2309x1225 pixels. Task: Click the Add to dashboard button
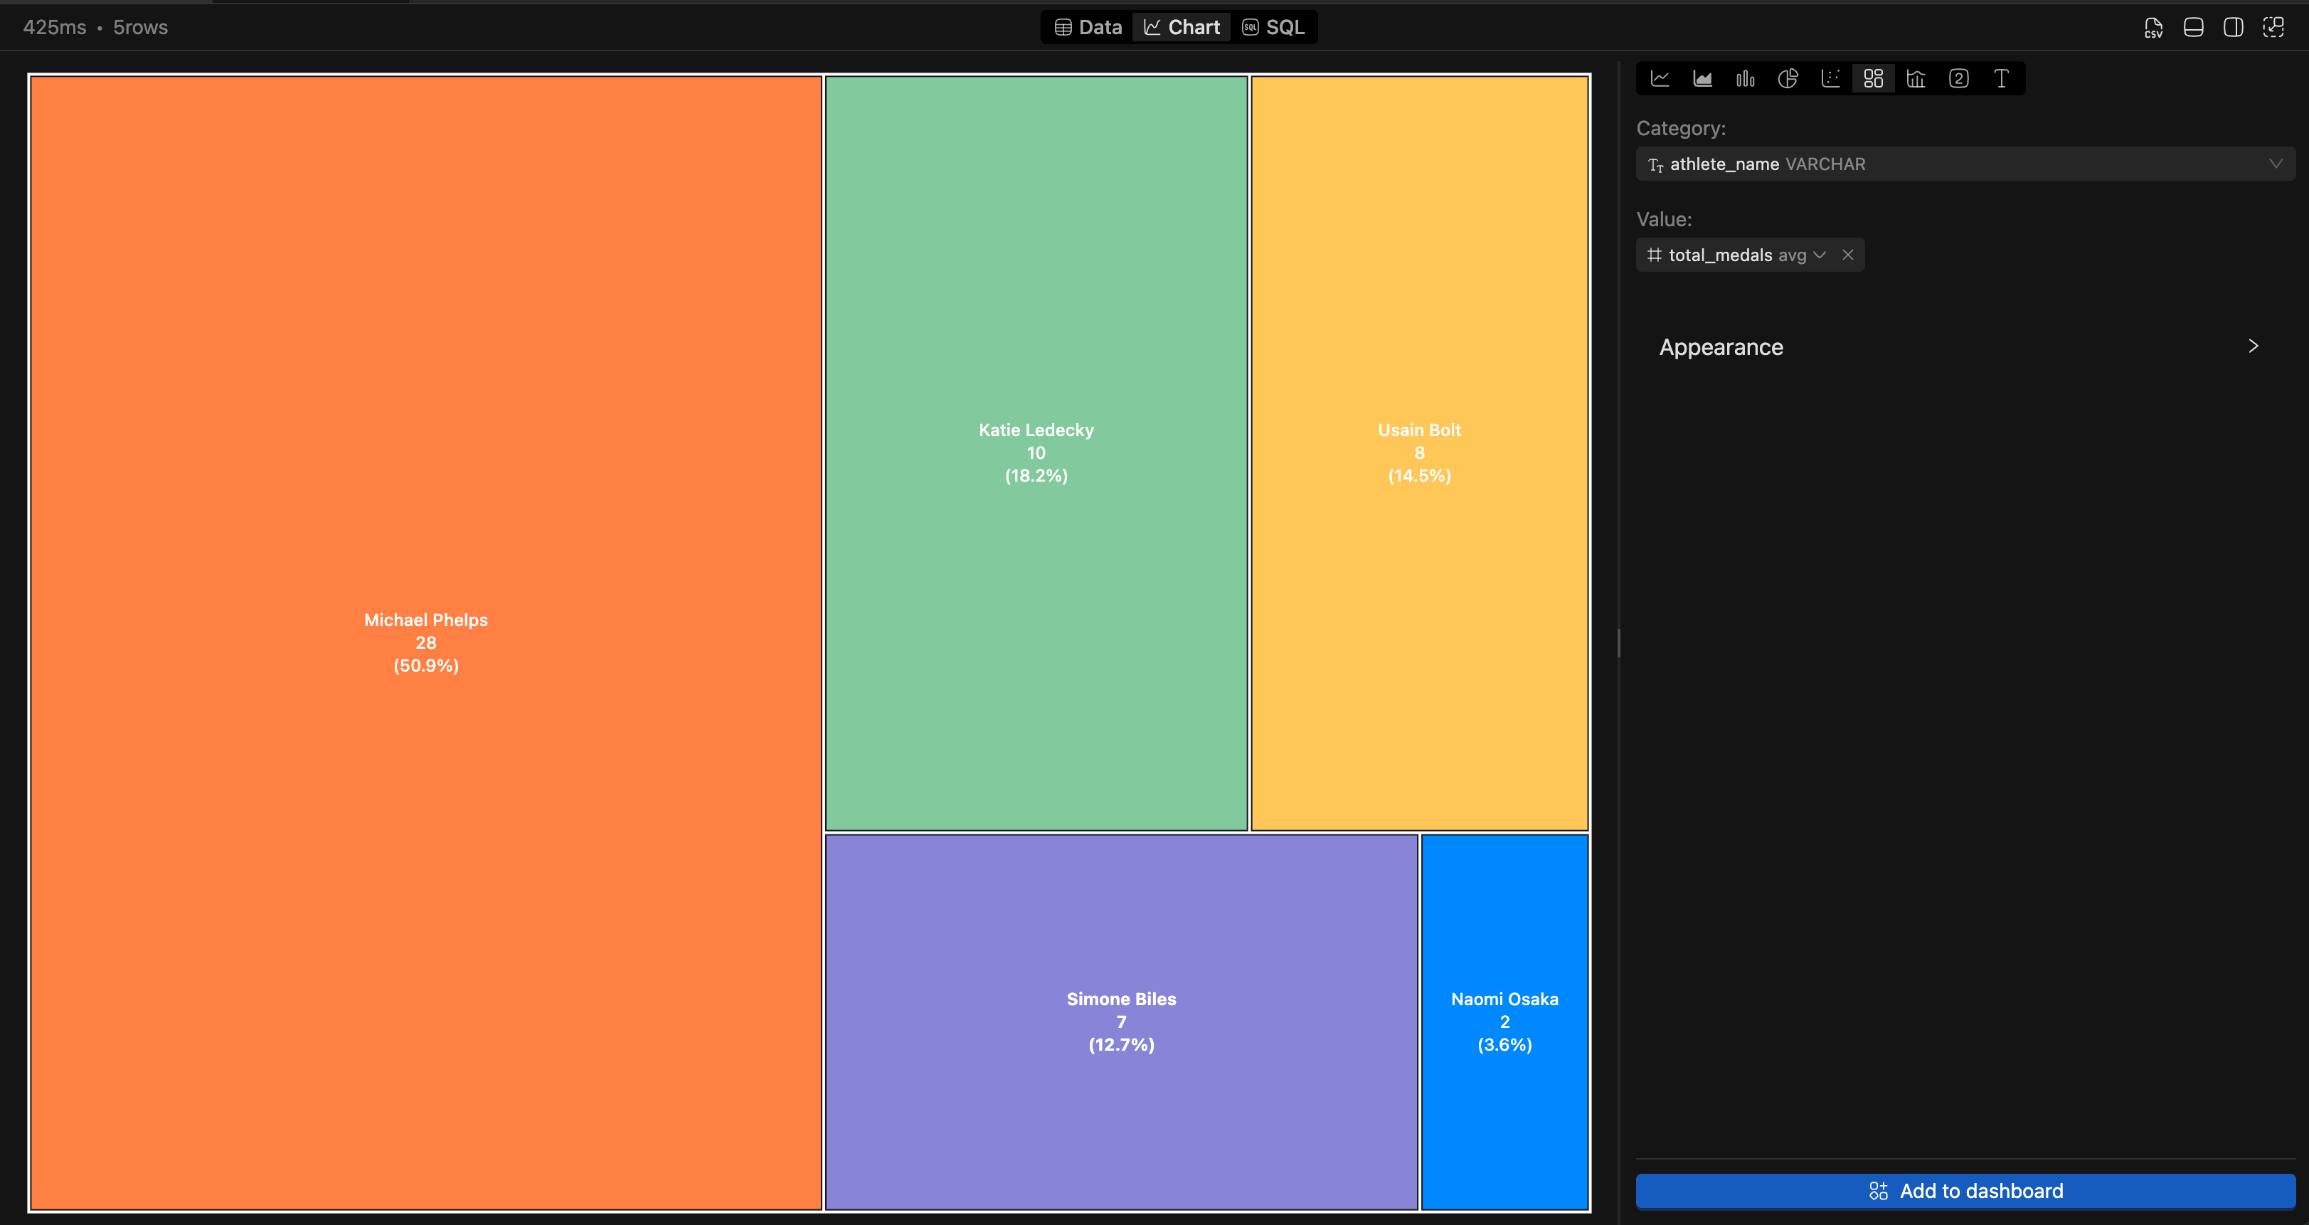click(x=1963, y=1191)
